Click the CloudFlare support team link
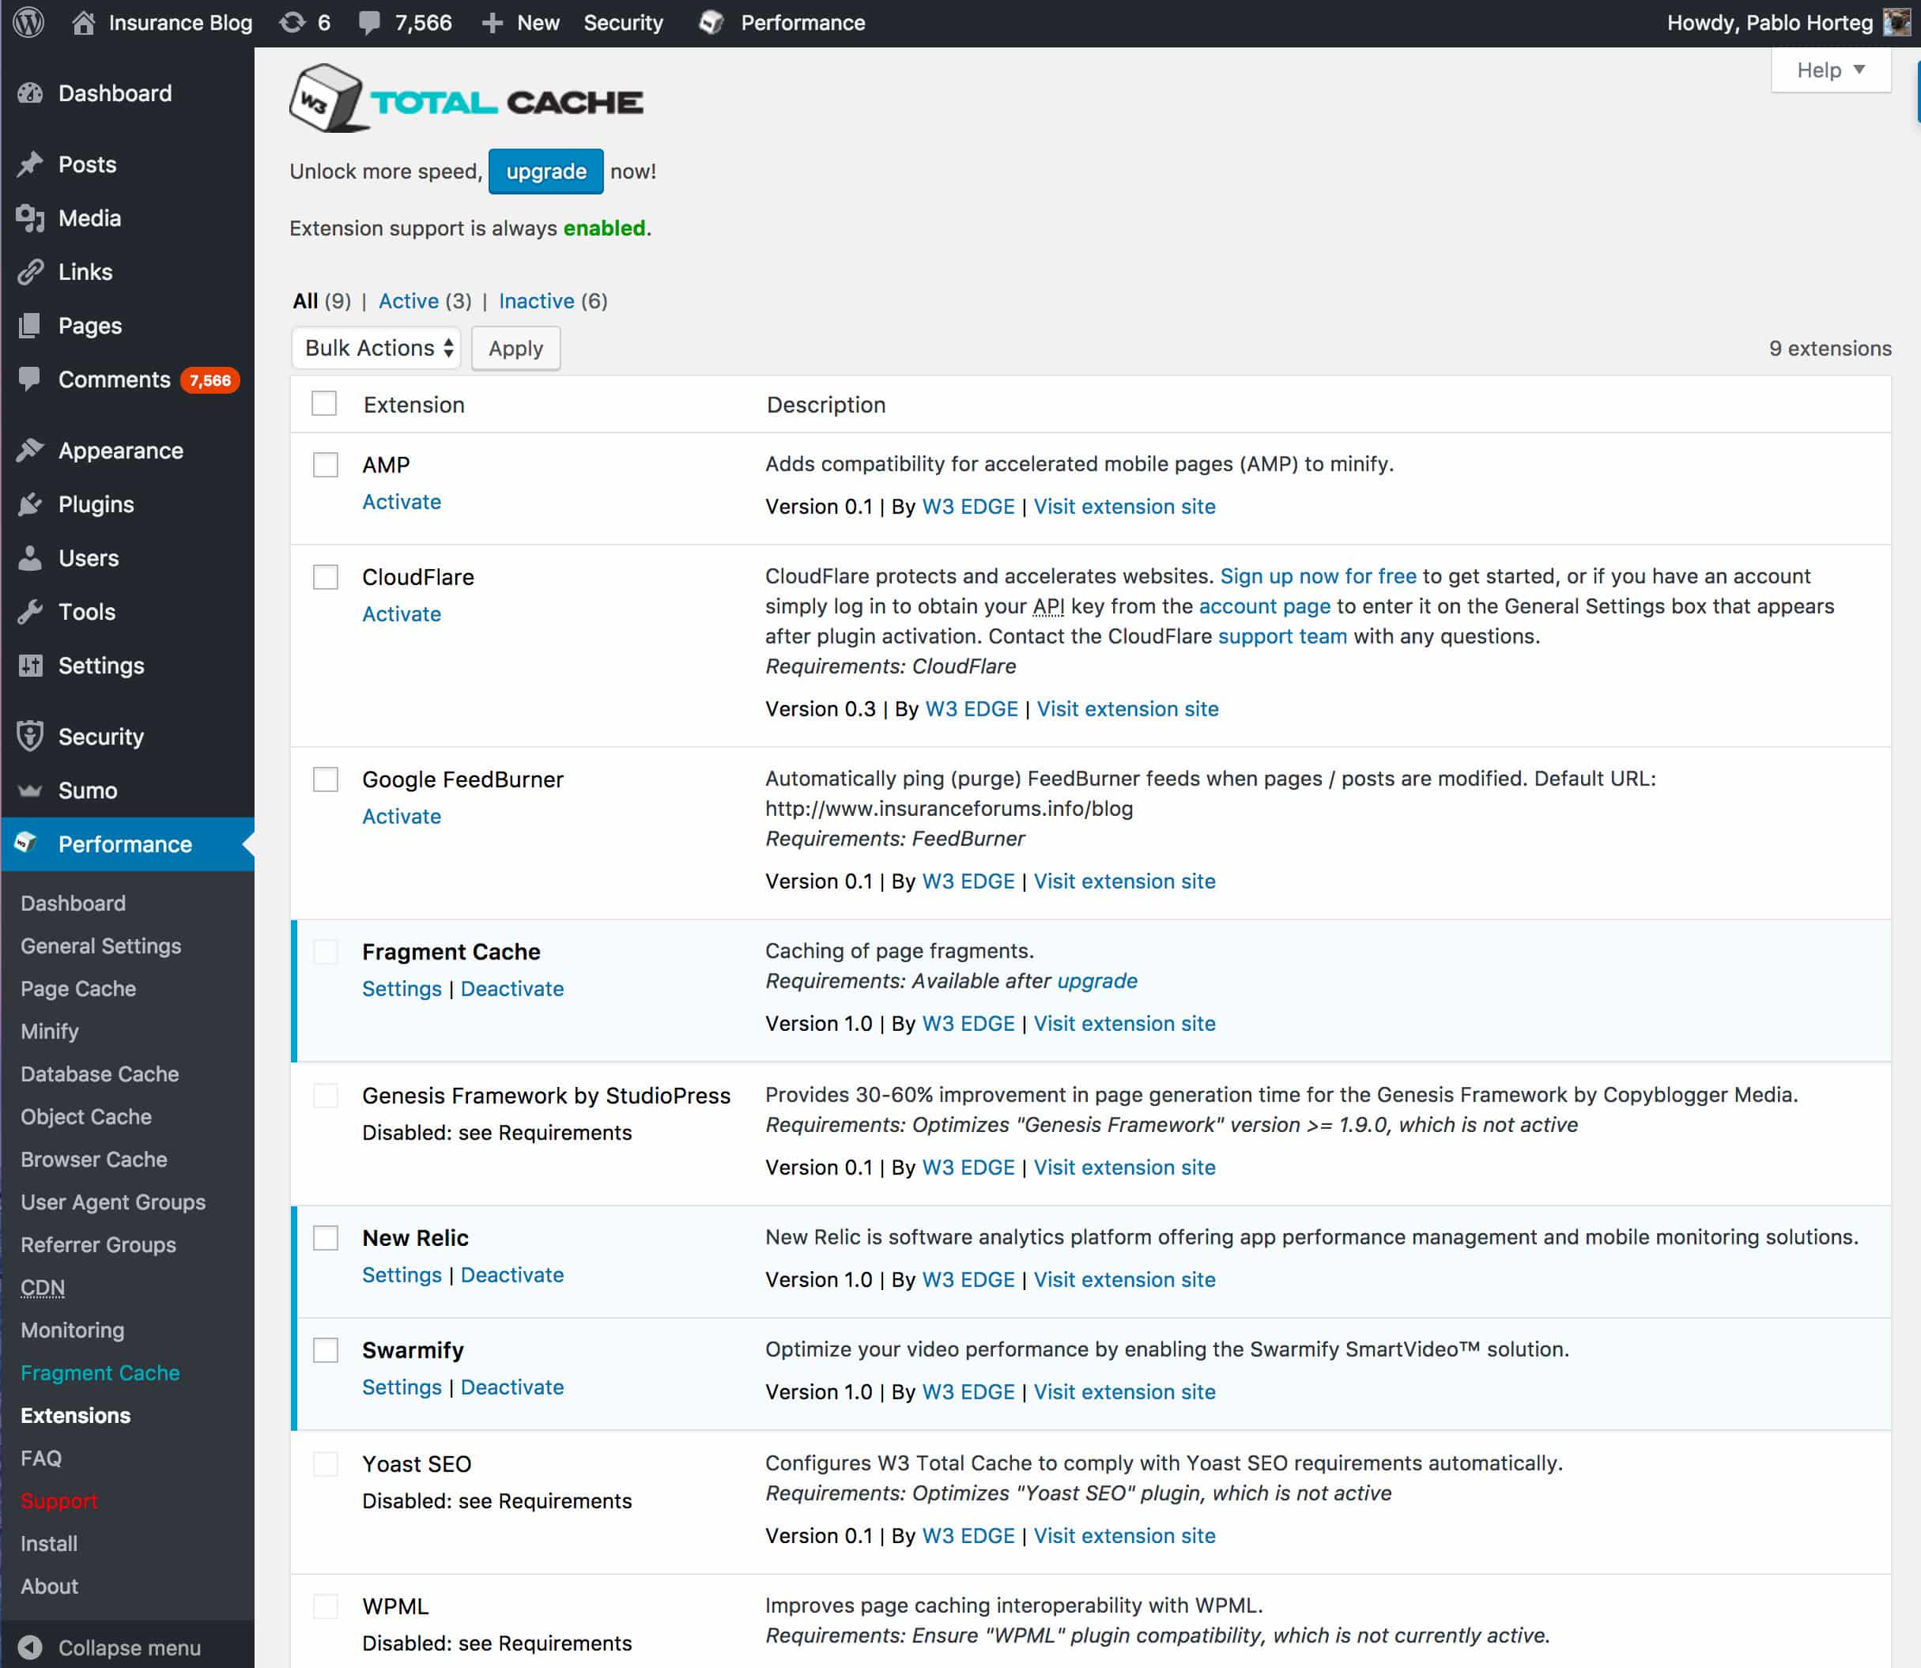The width and height of the screenshot is (1921, 1668). tap(1282, 636)
